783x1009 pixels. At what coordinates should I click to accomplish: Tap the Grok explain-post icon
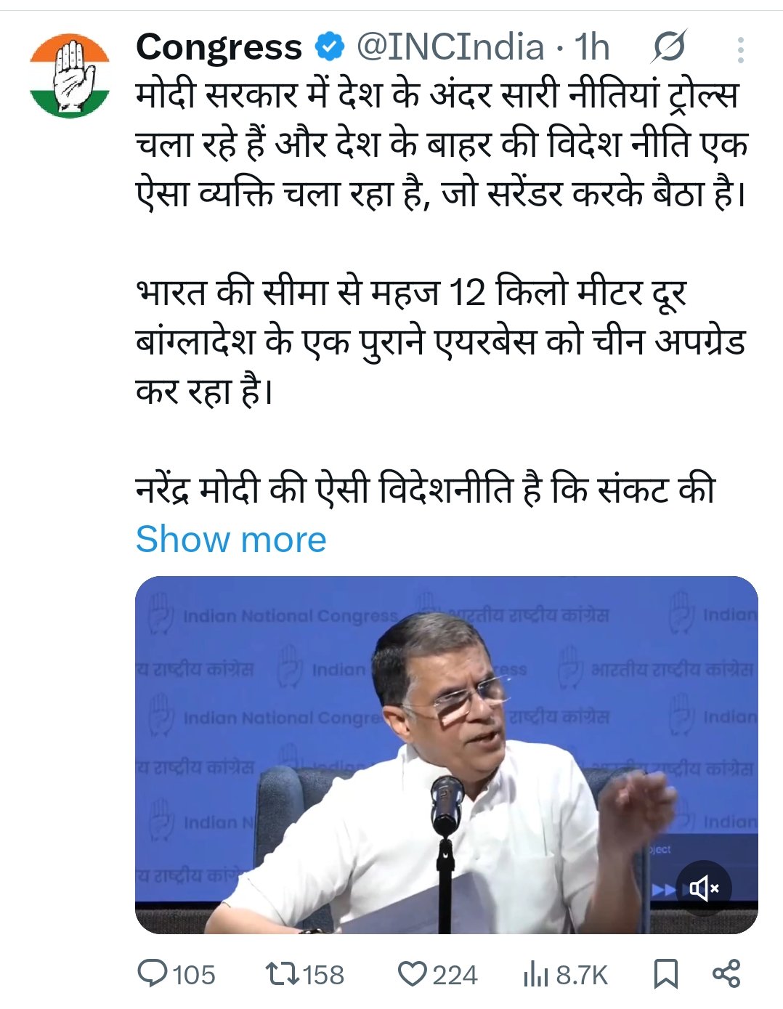click(668, 49)
